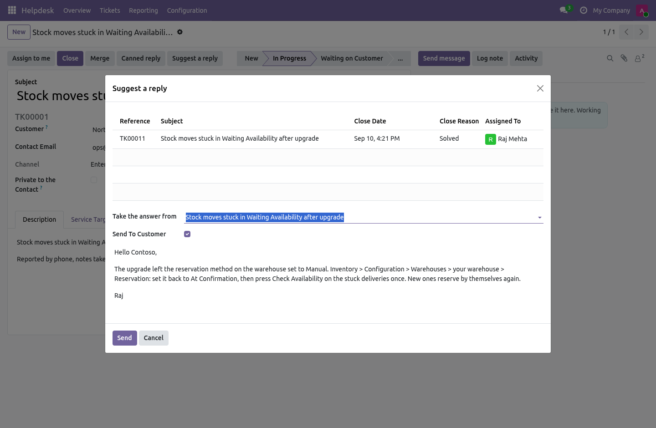Switch to the Service Target tab
This screenshot has height=428, width=656.
click(88, 219)
